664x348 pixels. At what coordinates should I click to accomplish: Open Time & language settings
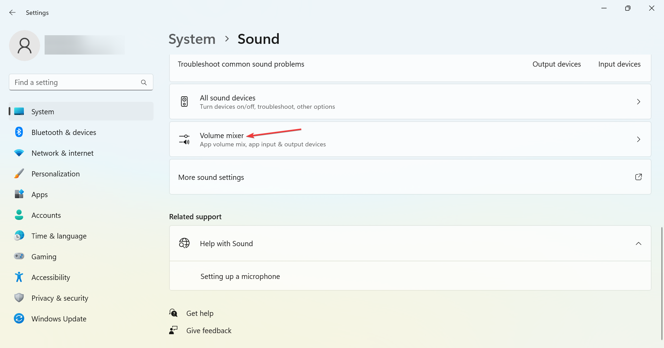[81, 236]
